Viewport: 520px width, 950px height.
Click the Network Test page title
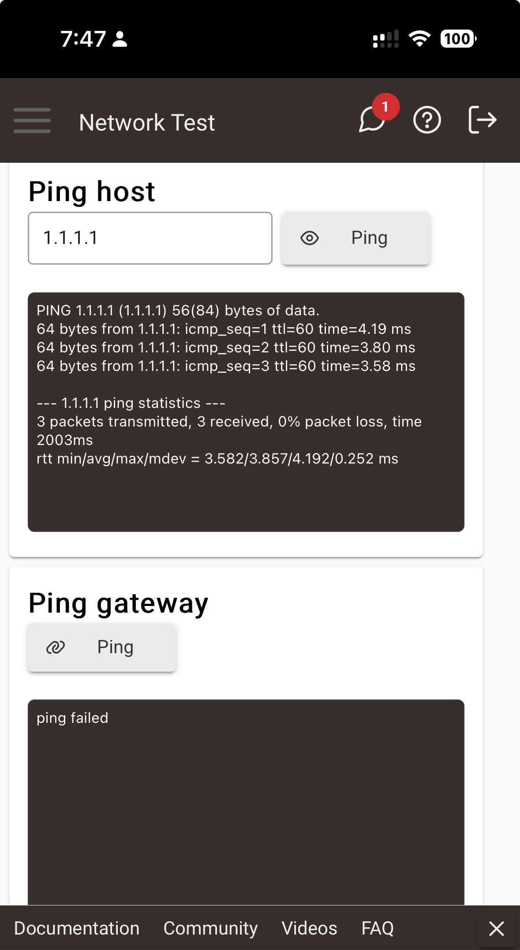[147, 122]
